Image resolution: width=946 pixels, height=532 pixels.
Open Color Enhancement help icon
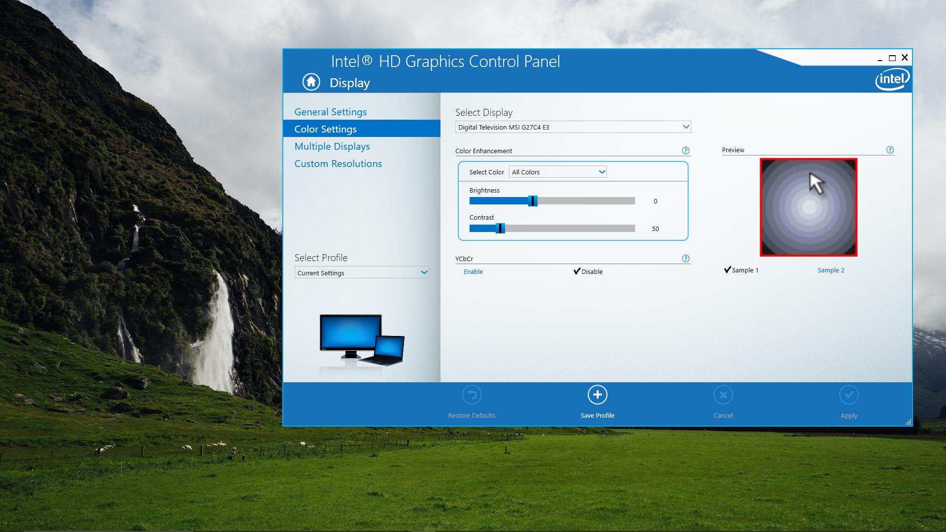click(x=685, y=151)
